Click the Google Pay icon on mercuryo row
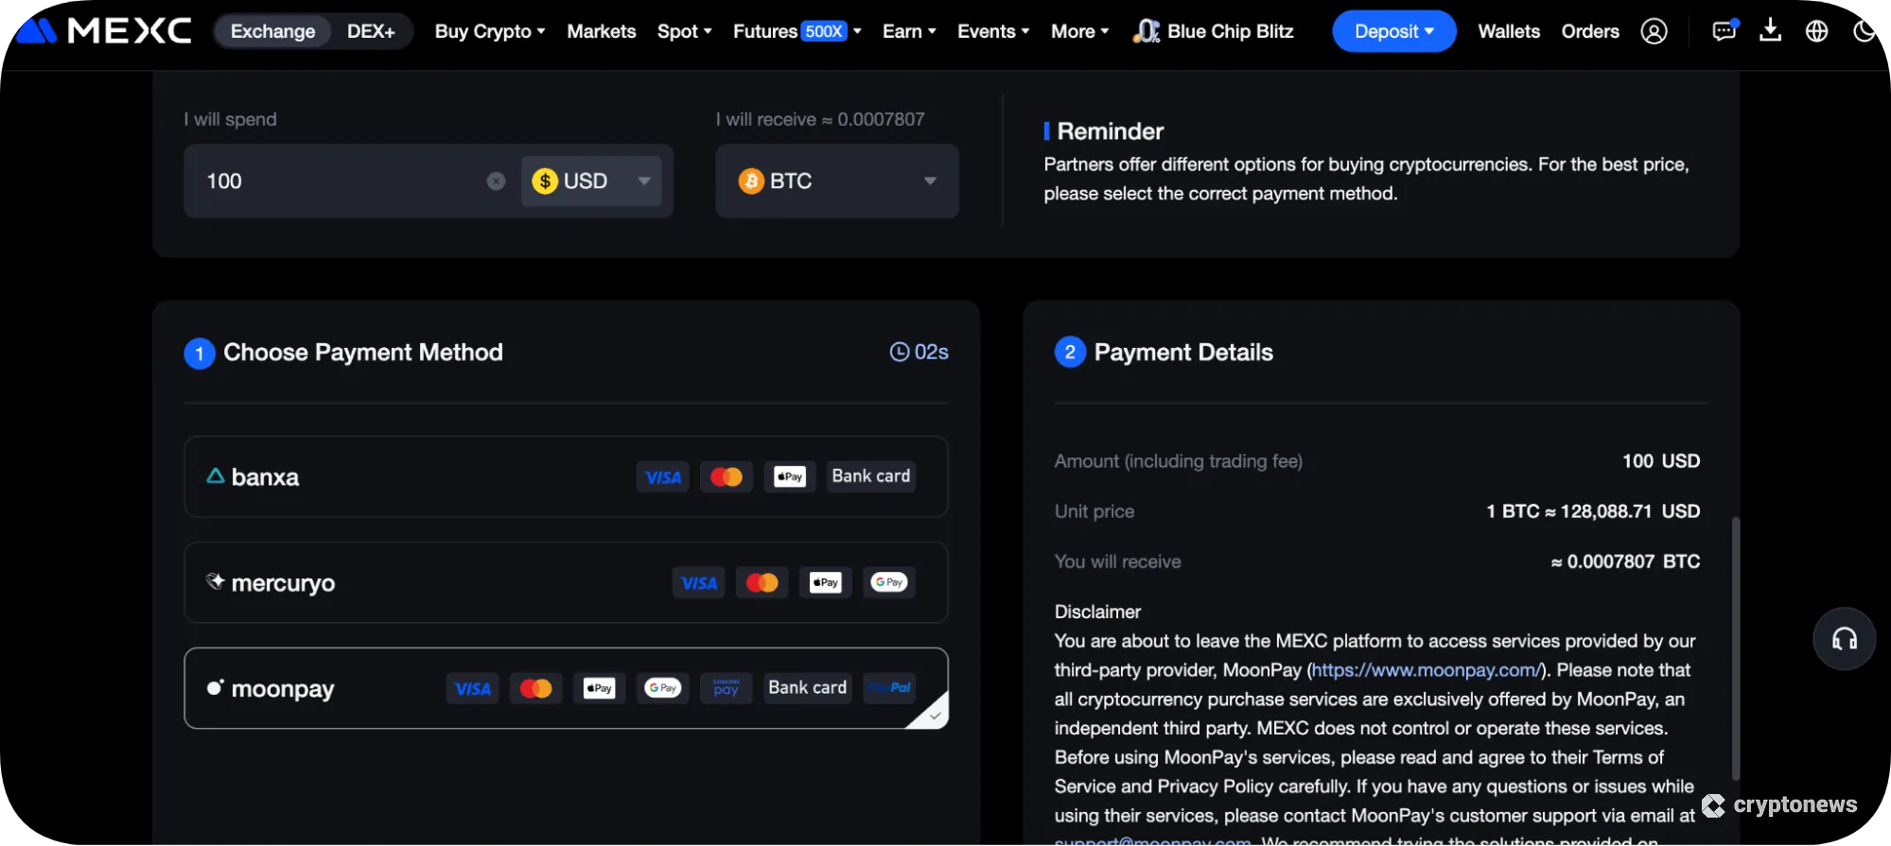Viewport: 1891px width, 846px height. point(889,583)
